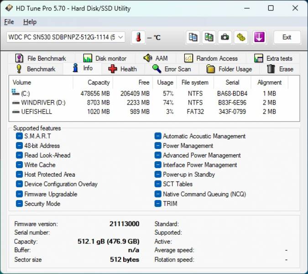Click the C: drive volume icon

pyautogui.click(x=16, y=92)
